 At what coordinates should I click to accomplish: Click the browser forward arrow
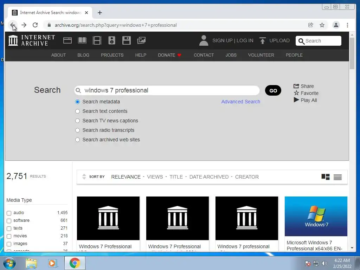pyautogui.click(x=24, y=25)
